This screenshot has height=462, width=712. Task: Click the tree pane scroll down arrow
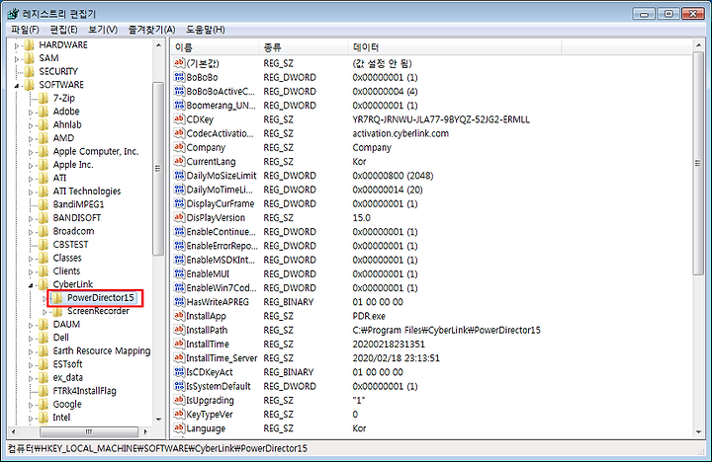pyautogui.click(x=158, y=420)
